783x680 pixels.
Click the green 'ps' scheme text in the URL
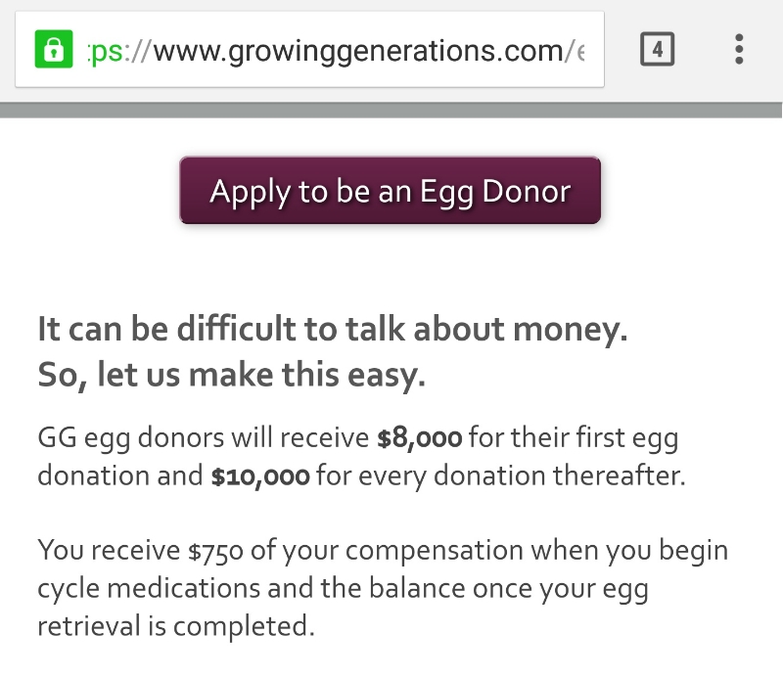(x=106, y=51)
